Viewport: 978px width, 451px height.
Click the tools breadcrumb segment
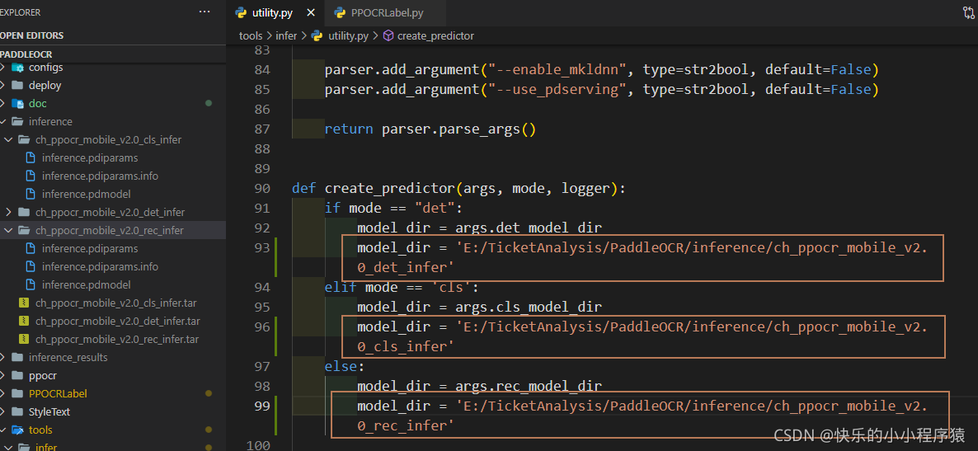(x=251, y=36)
